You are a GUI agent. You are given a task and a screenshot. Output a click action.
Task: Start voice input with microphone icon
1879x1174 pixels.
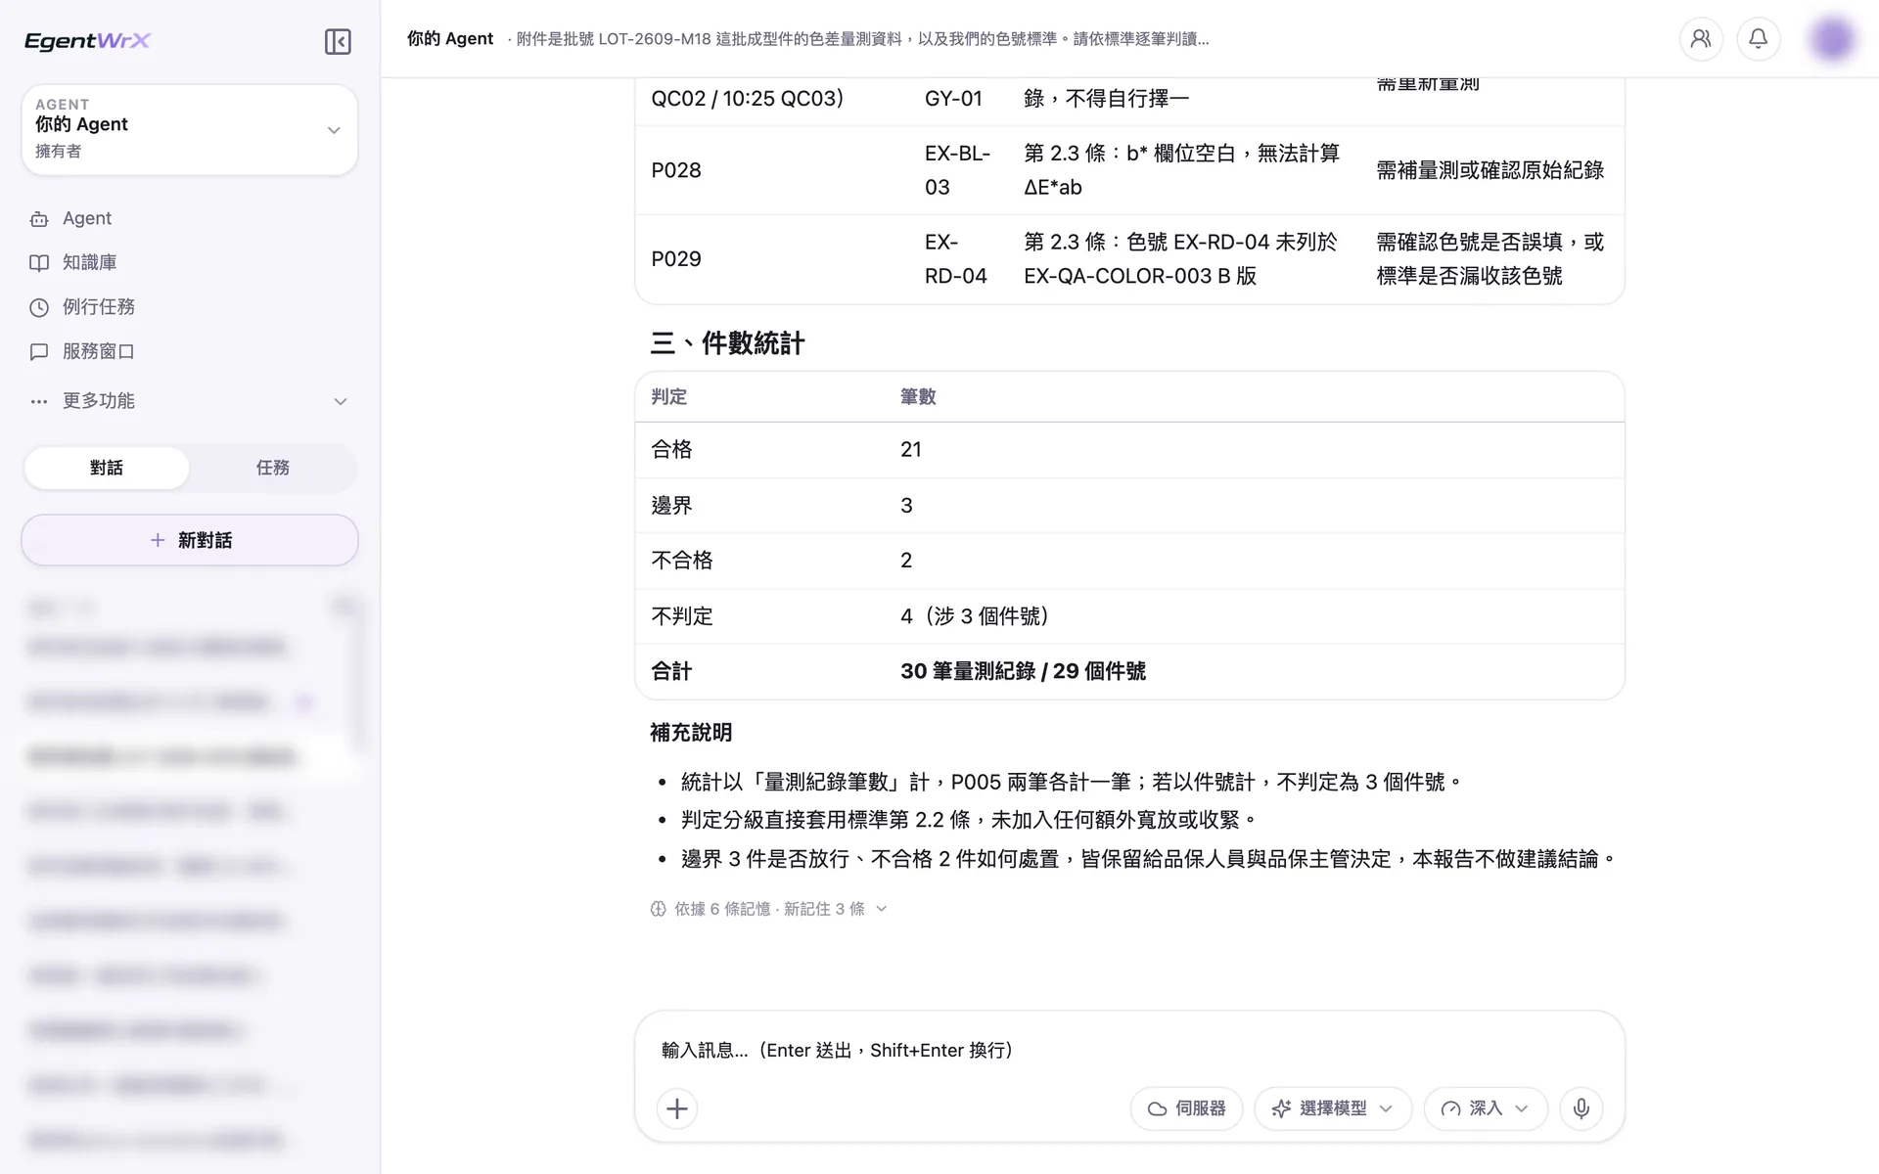click(x=1581, y=1108)
